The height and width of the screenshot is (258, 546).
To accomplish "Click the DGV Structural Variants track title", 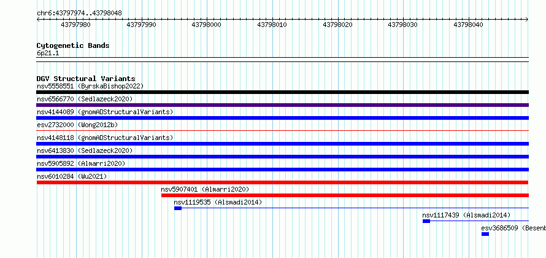I will [x=86, y=79].
